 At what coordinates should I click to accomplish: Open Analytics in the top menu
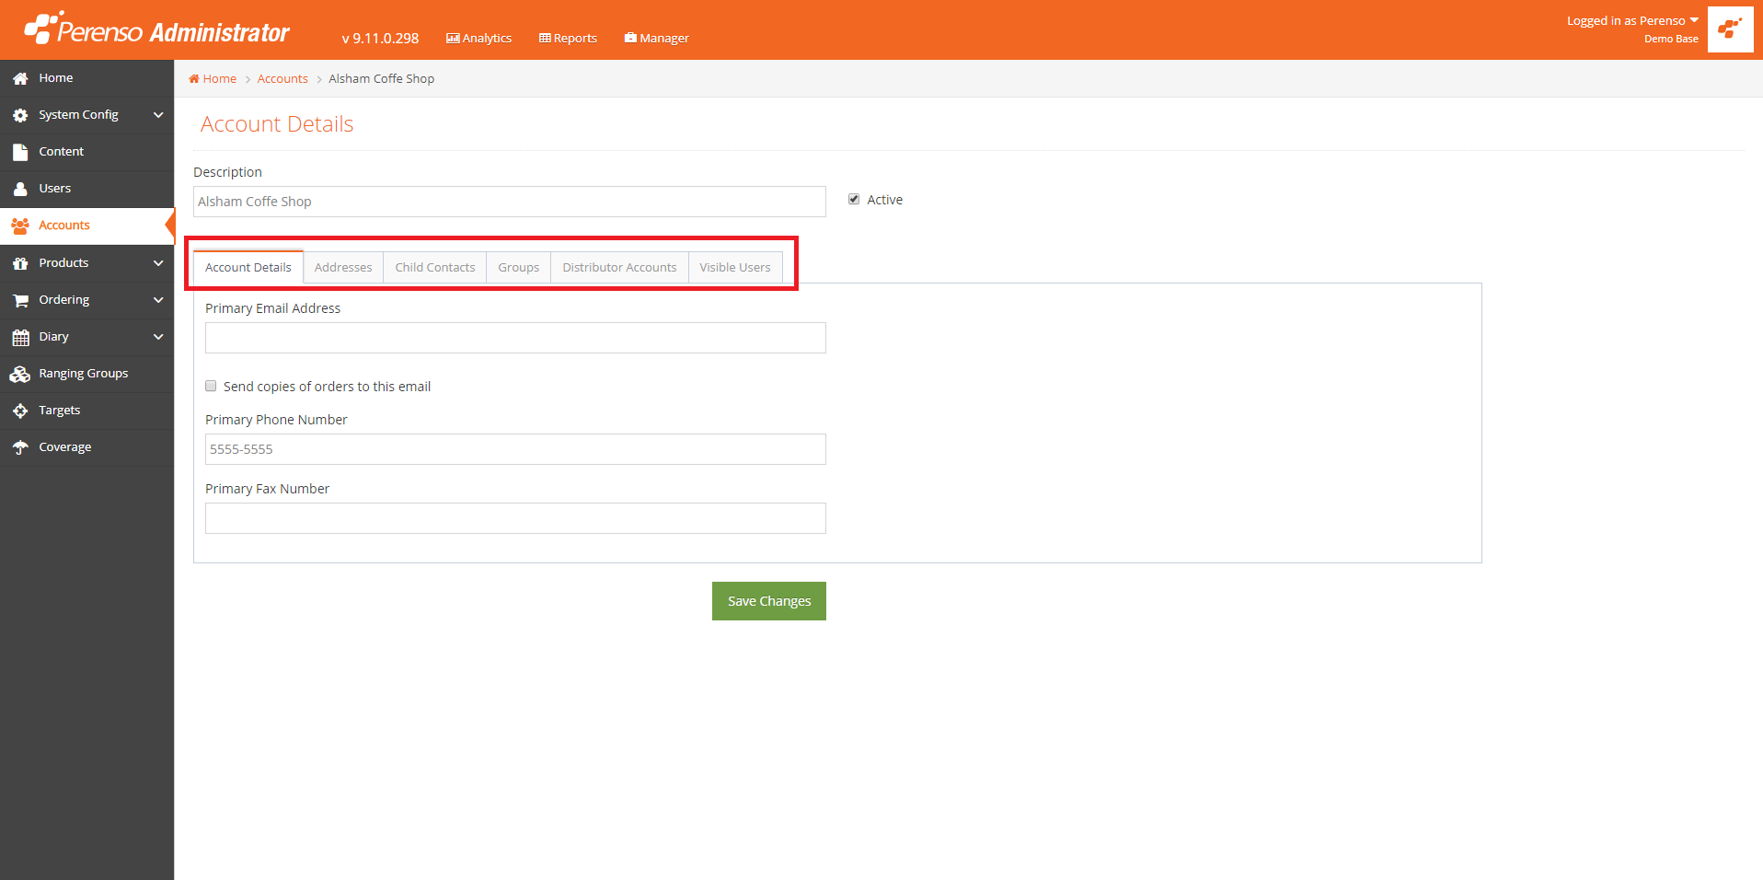coord(479,39)
